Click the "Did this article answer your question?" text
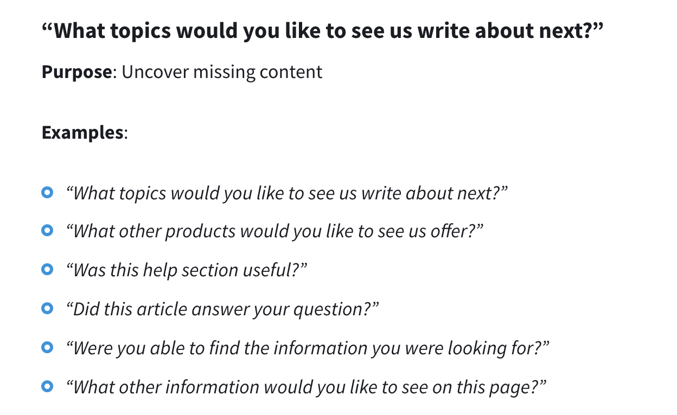This screenshot has width=677, height=415. coord(222,309)
